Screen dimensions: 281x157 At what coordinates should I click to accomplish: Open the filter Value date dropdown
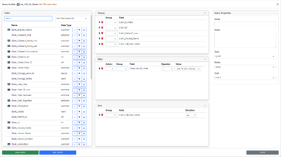(x=188, y=69)
